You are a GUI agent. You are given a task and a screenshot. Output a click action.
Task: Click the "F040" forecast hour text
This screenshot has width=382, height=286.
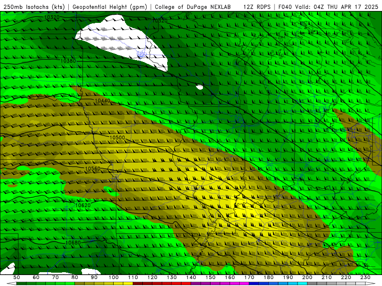pos(285,7)
